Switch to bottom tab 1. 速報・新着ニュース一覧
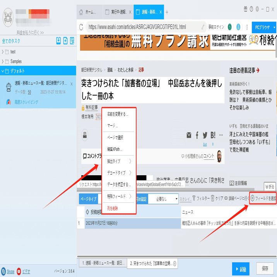The height and width of the screenshot is (277, 277). 103,263
